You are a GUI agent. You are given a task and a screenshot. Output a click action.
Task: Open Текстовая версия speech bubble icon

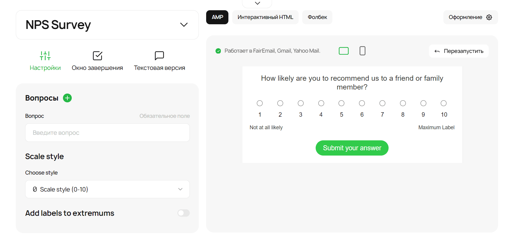[x=159, y=56]
